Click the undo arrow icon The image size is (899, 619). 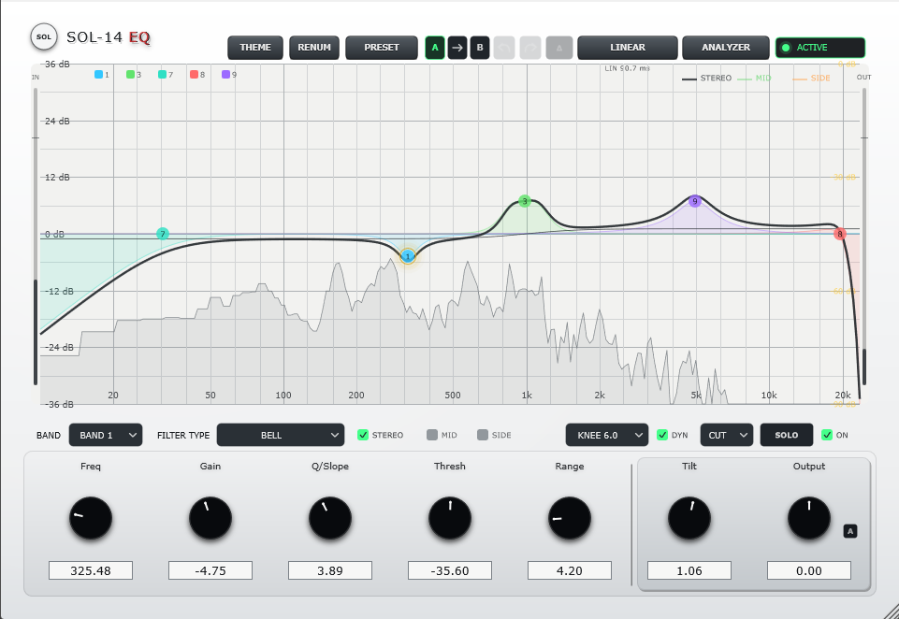tap(504, 48)
